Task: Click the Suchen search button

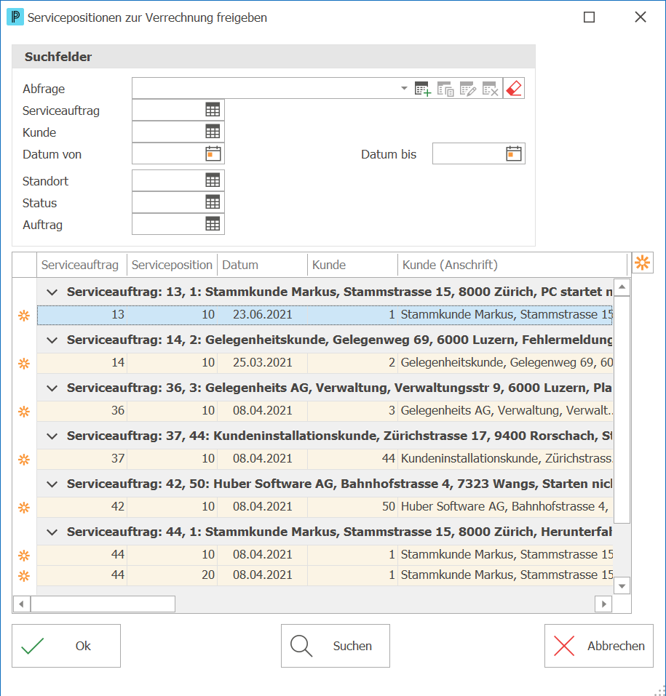Action: pyautogui.click(x=336, y=646)
